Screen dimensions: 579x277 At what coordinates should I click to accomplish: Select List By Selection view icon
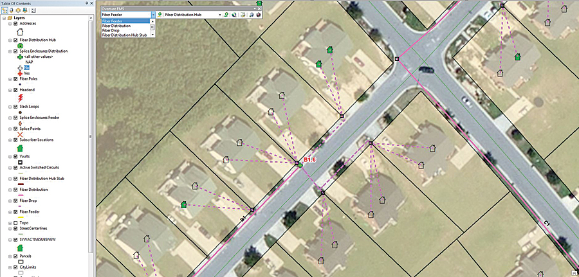coord(24,10)
